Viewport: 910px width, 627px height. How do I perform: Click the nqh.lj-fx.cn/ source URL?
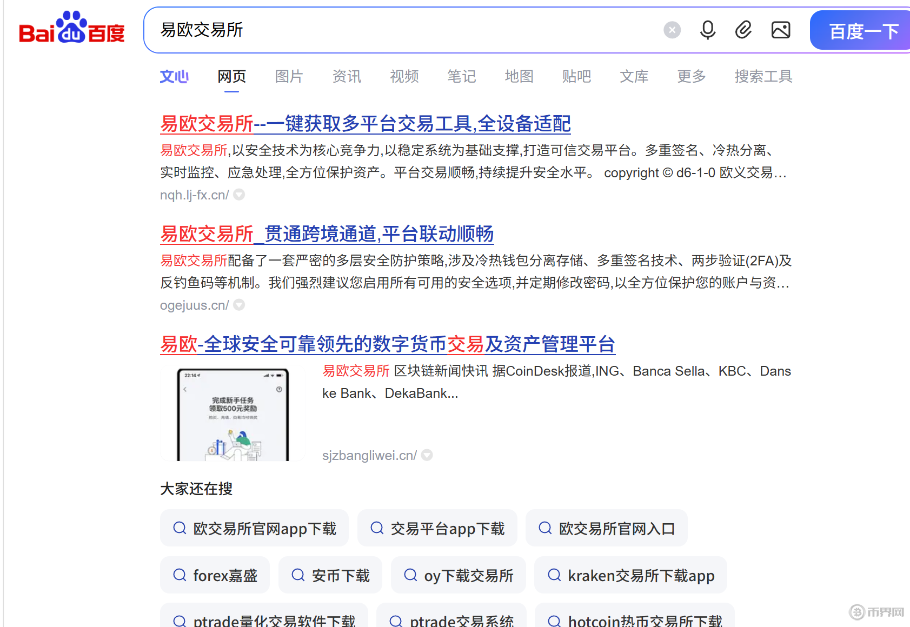click(x=195, y=195)
